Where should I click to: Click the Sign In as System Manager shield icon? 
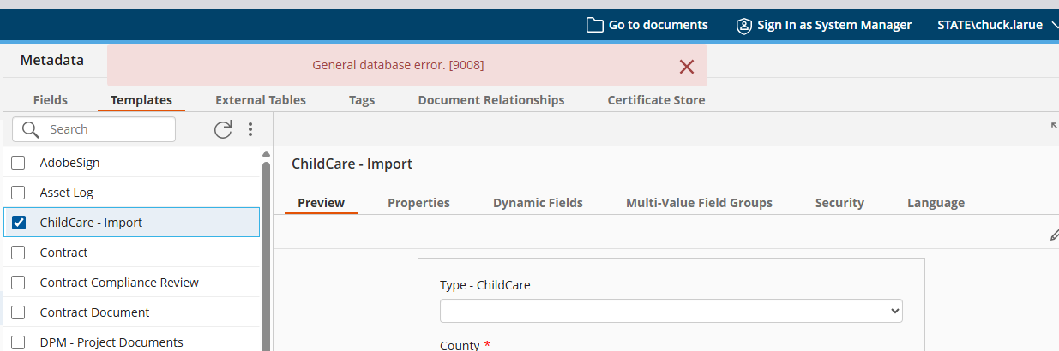coord(743,25)
